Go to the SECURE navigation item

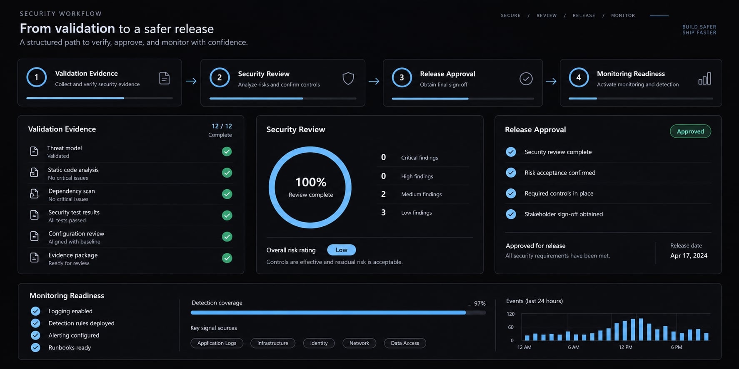point(511,15)
